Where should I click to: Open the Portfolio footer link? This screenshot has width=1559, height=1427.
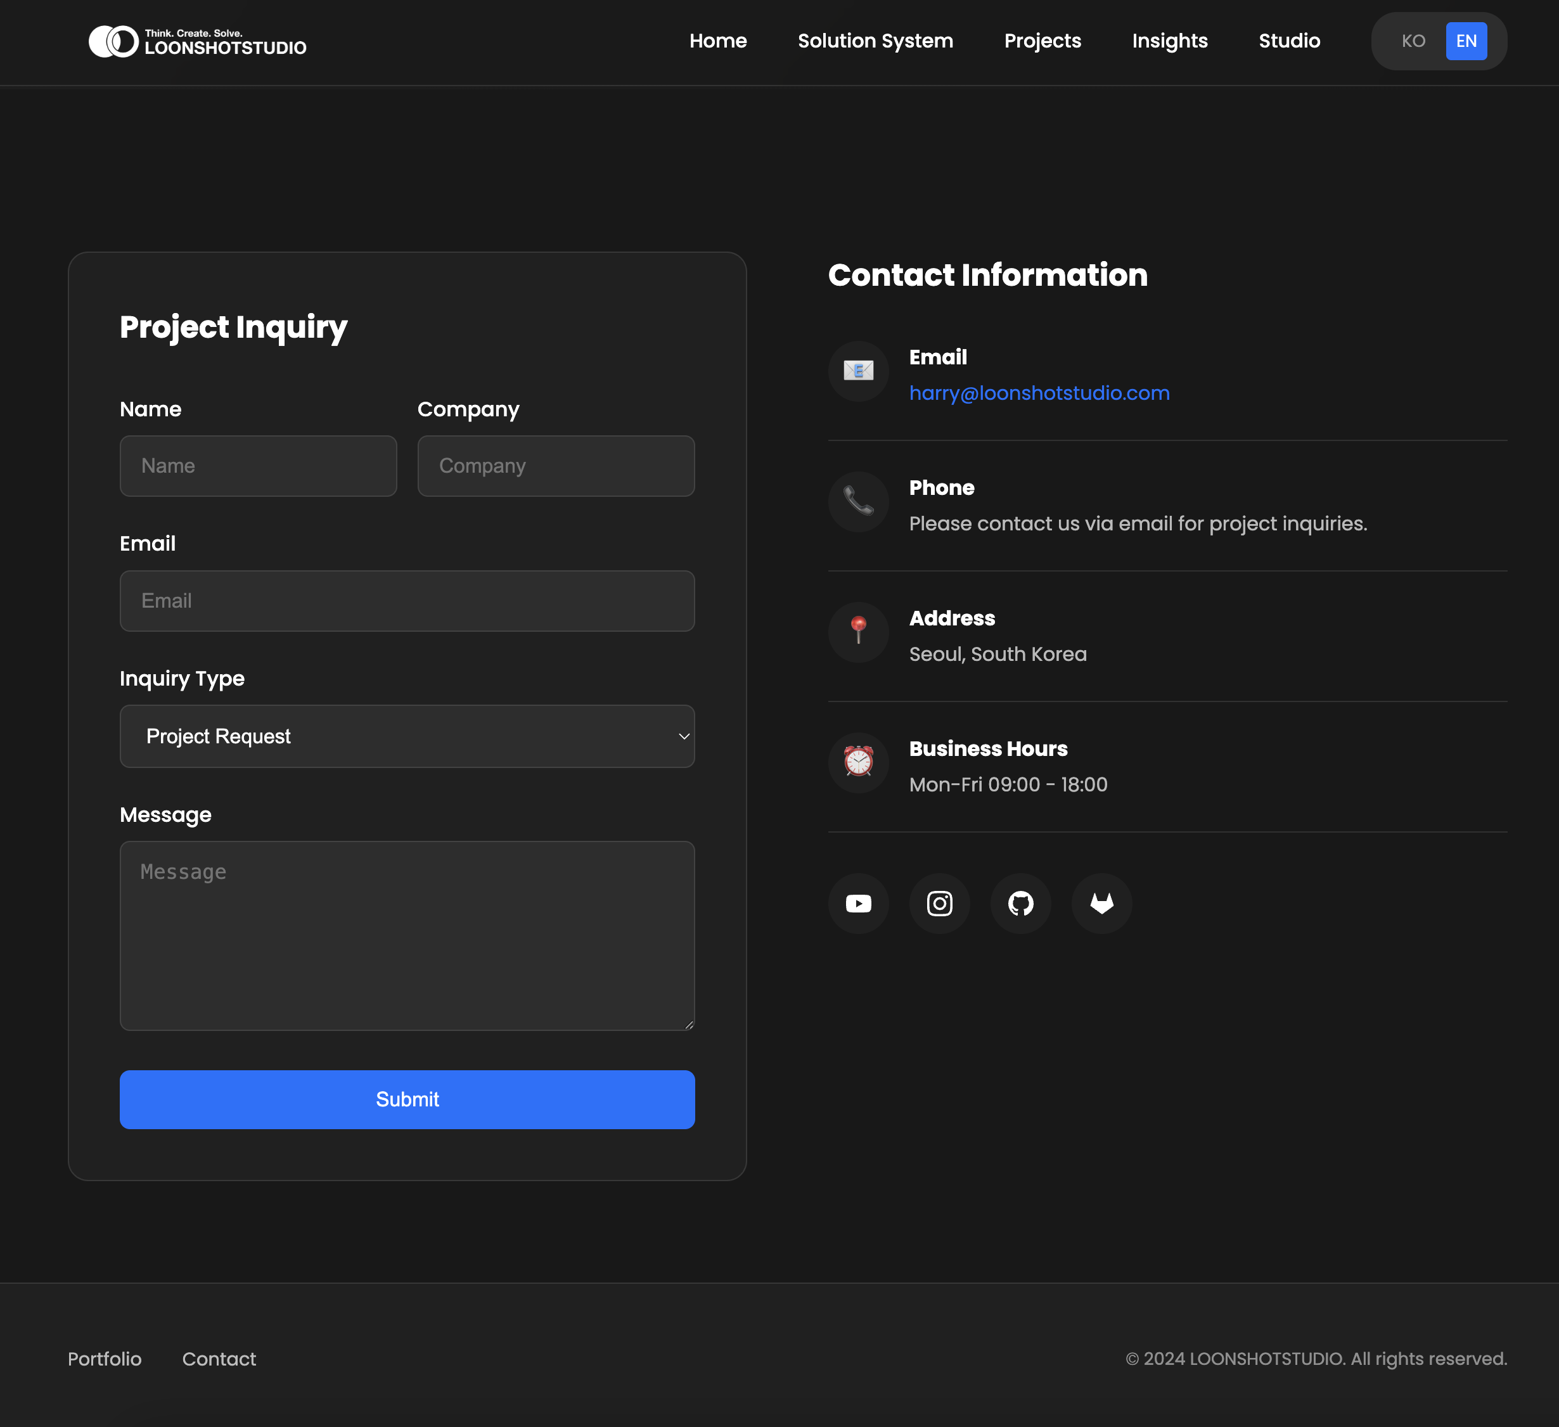click(105, 1359)
